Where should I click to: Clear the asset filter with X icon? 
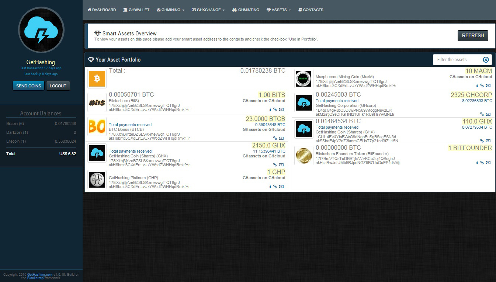coord(486,60)
